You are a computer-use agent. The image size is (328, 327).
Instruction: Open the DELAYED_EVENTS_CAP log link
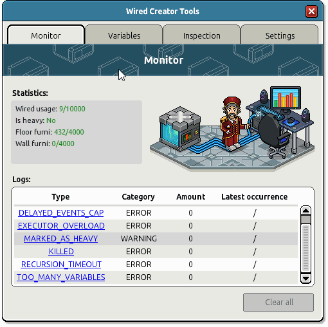pyautogui.click(x=61, y=212)
